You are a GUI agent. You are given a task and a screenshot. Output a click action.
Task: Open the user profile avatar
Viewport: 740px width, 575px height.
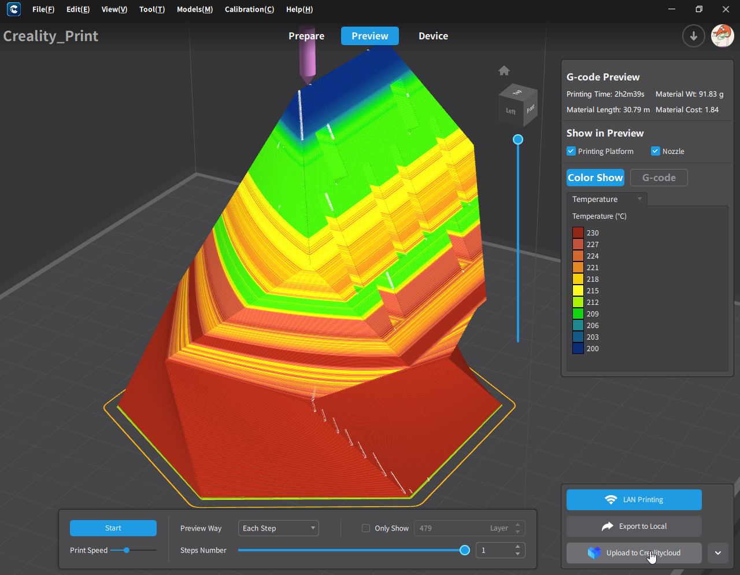[722, 36]
